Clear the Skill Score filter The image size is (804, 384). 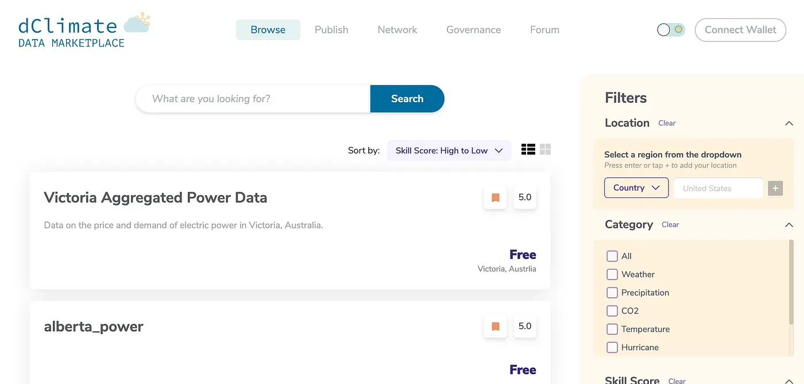point(677,381)
